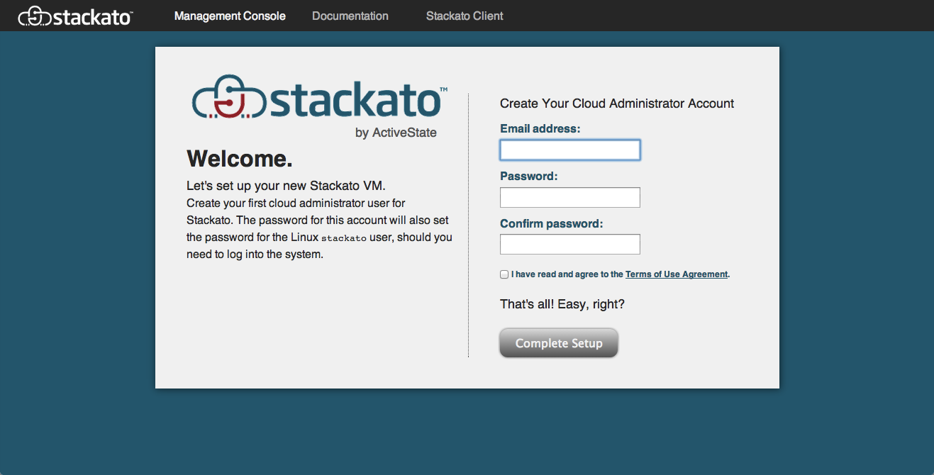
Task: Open the Documentation menu item
Action: 350,16
